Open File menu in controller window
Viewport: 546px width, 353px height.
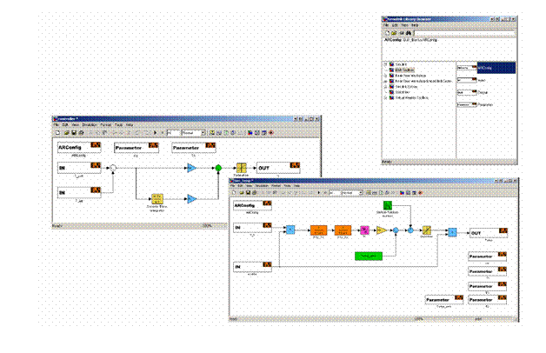point(57,124)
